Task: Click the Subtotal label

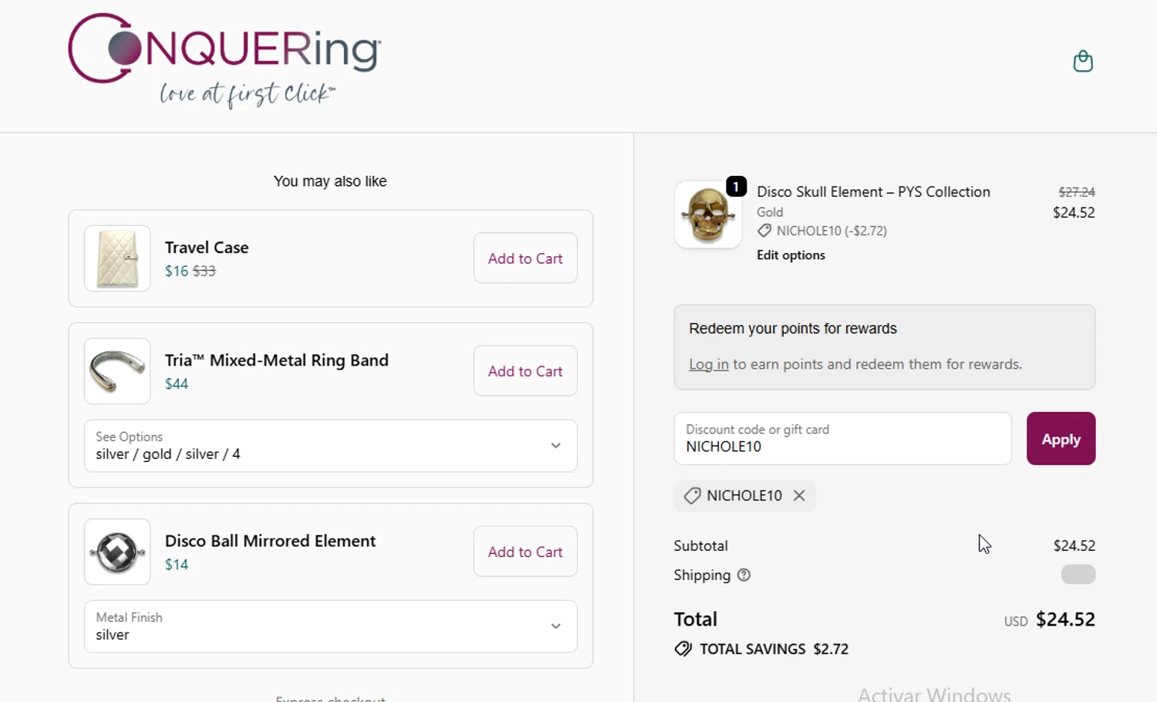Action: pos(700,545)
